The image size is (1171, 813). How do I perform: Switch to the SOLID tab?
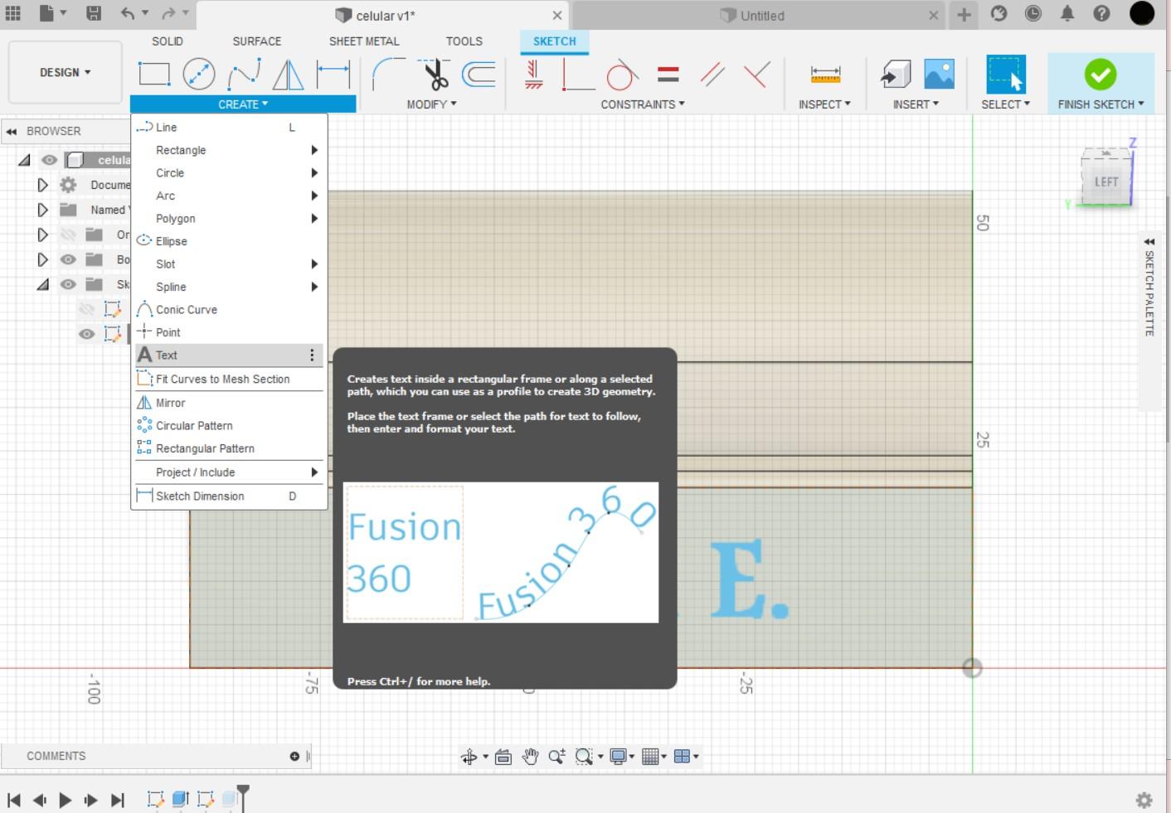[x=167, y=41]
